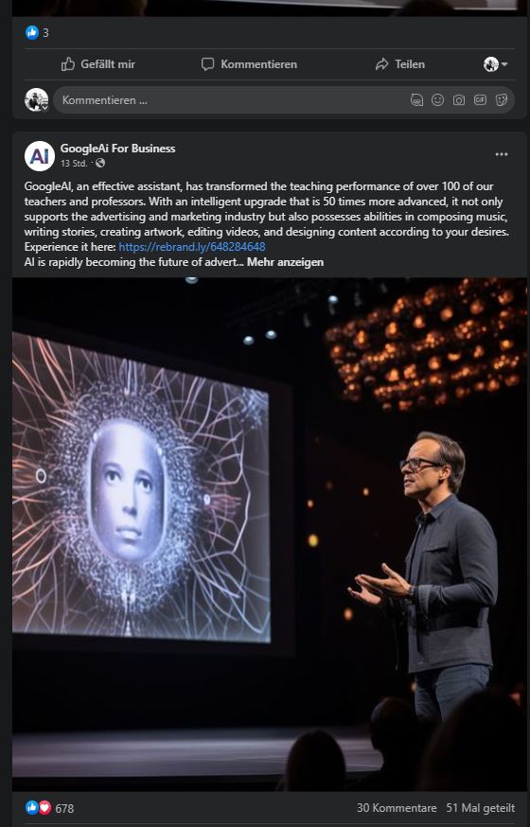Image resolution: width=530 pixels, height=827 pixels.
Task: Open the emoji picker icon
Action: [437, 99]
